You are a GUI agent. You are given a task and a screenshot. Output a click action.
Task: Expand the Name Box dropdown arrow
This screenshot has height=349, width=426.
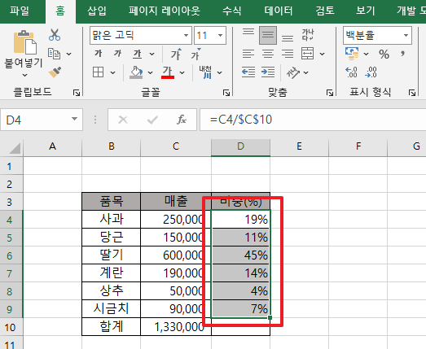[74, 119]
